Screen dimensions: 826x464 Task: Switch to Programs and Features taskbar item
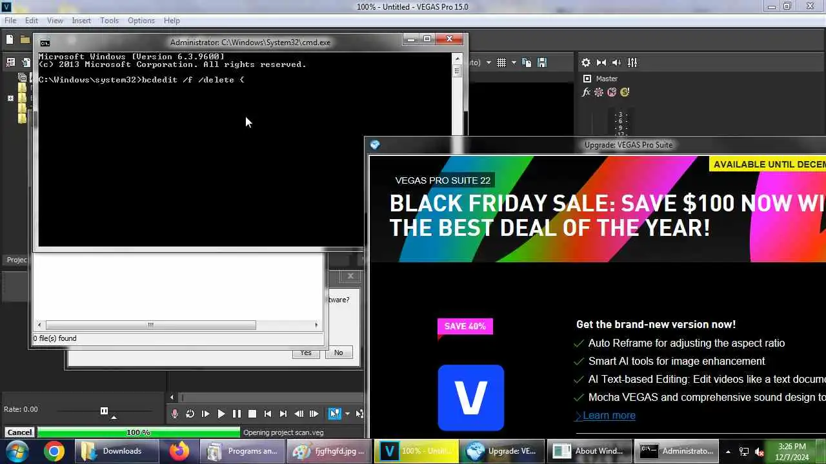coord(243,451)
